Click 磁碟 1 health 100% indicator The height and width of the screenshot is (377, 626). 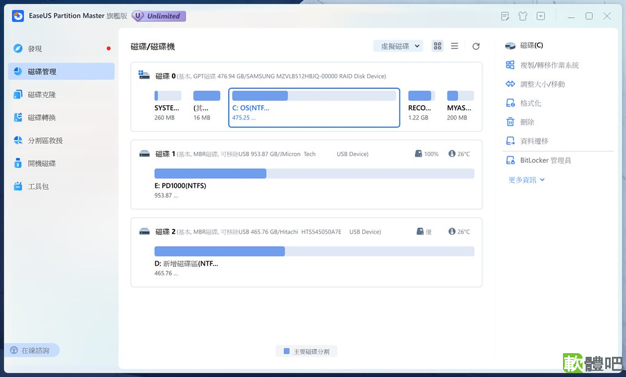(427, 154)
